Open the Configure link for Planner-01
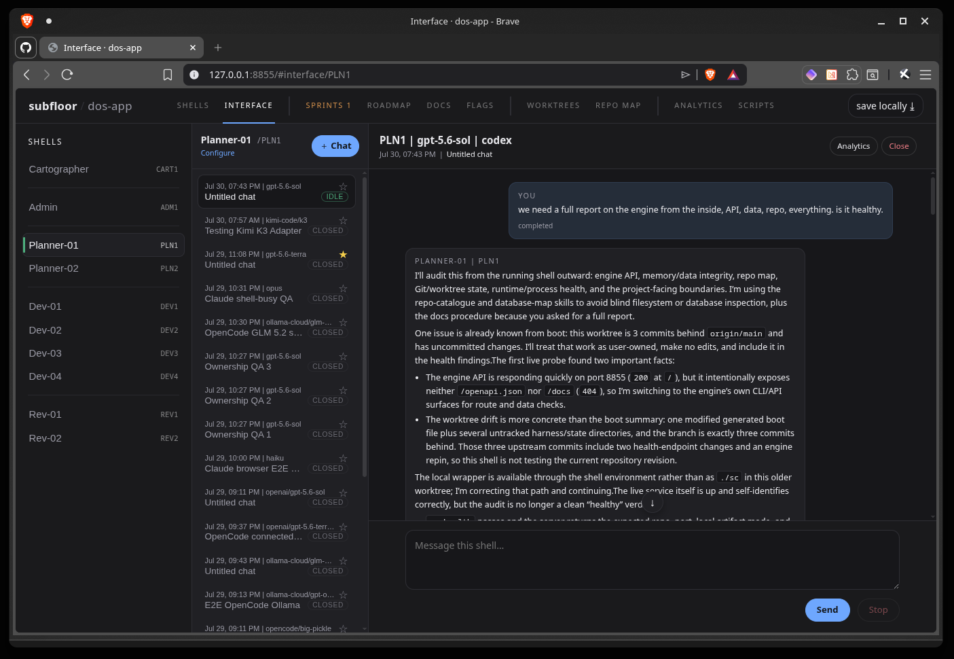Screen dimensions: 954x659 pos(217,153)
